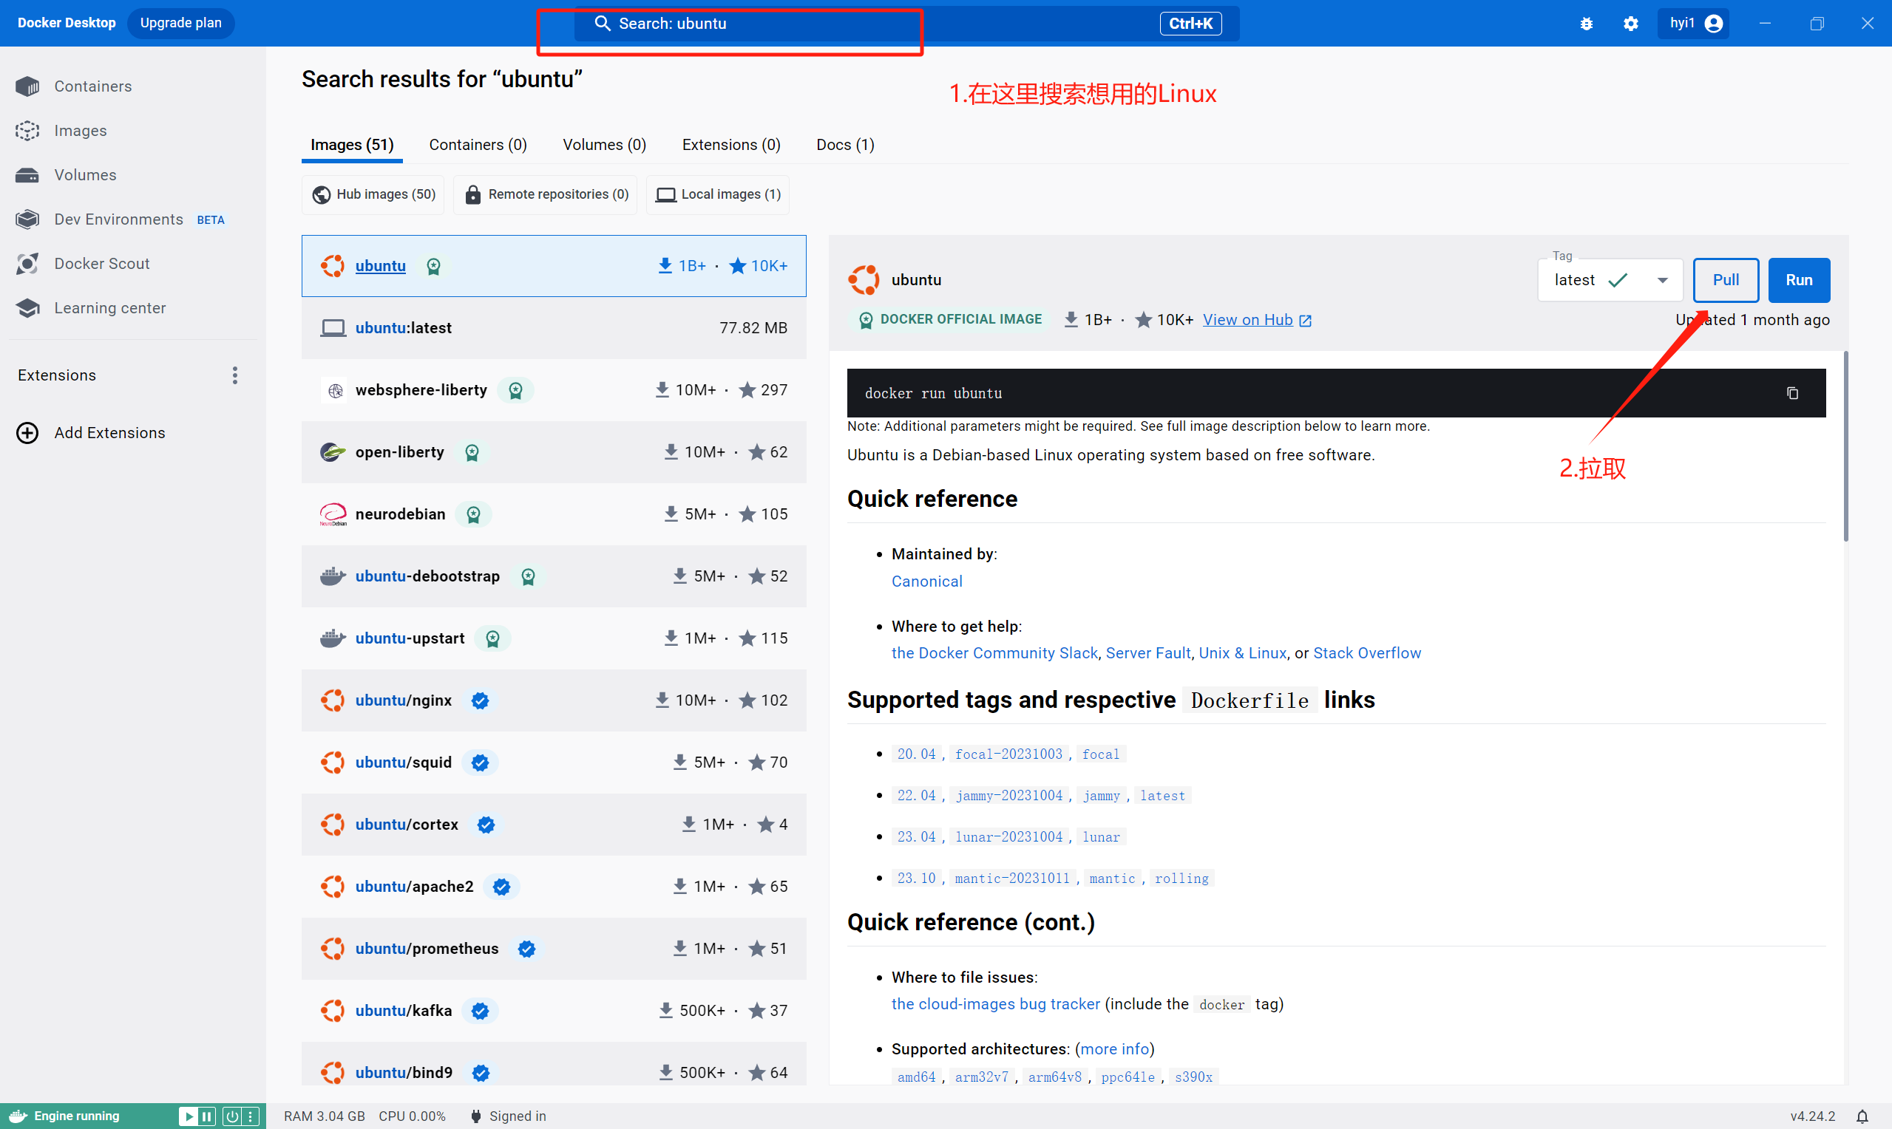
Task: Switch to the Extensions (0) tab
Action: click(x=730, y=145)
